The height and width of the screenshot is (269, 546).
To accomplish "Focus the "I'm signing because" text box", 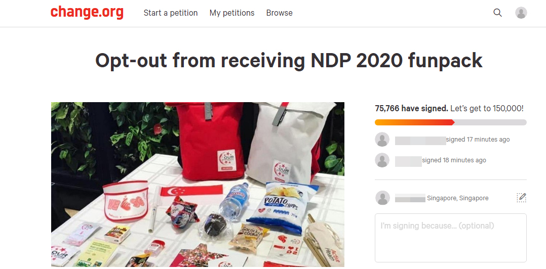I will point(450,238).
